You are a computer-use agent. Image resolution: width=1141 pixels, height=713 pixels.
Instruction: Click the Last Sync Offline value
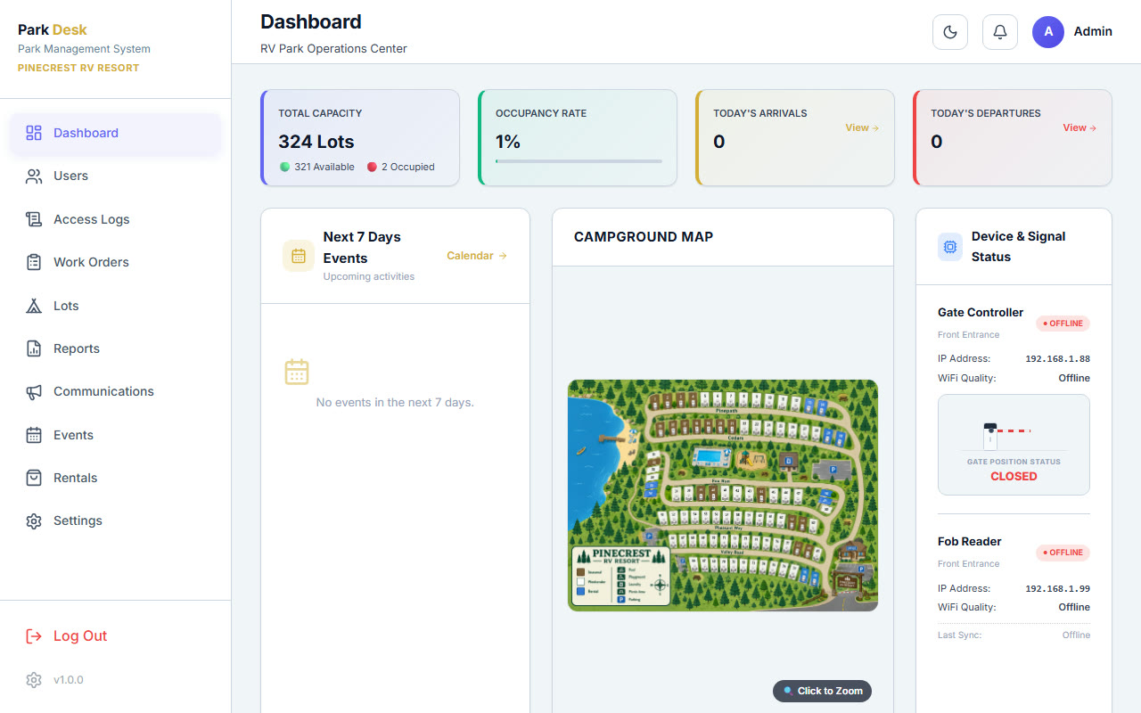coord(1076,635)
